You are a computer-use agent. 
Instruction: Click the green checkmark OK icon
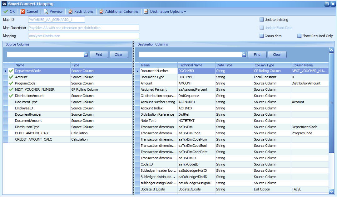6,12
